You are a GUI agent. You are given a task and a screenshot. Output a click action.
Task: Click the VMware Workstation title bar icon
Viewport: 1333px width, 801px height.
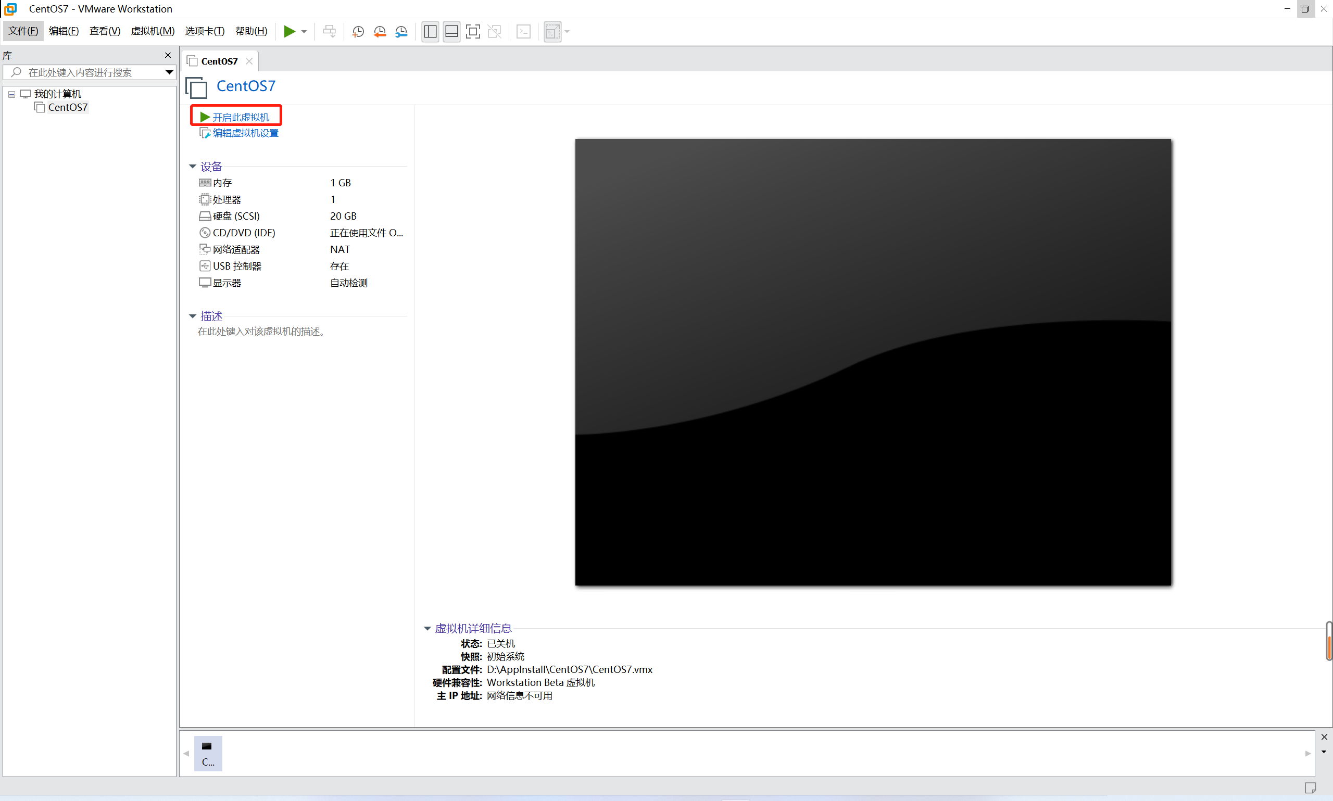(x=10, y=9)
